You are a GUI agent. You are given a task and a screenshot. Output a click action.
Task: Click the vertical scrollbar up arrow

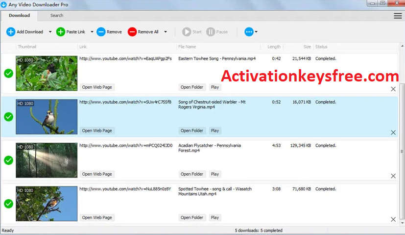click(402, 46)
